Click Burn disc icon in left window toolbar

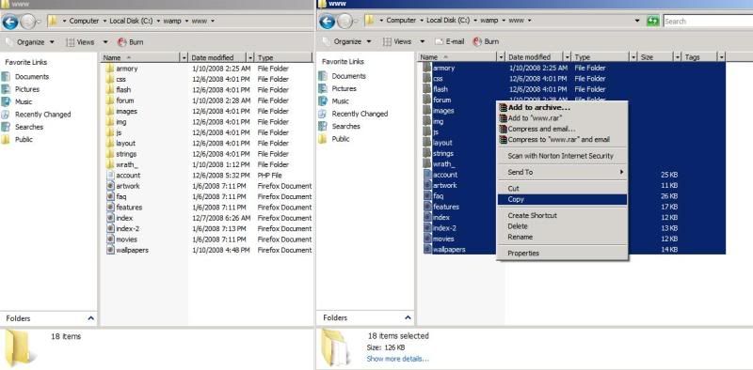pos(122,42)
